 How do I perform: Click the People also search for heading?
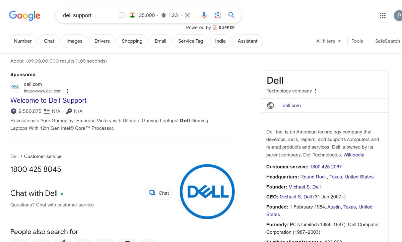[x=44, y=232]
